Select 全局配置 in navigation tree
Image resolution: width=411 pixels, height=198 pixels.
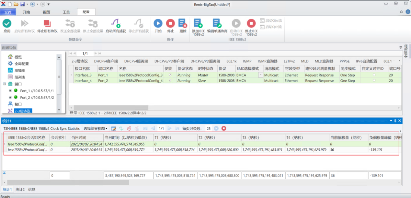coord(22,64)
